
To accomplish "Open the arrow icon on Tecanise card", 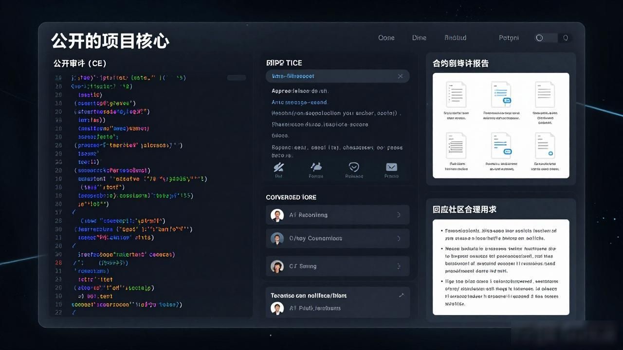I will (402, 295).
